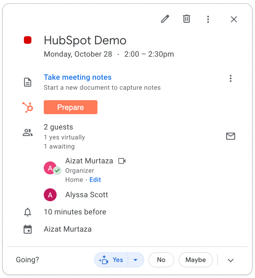Click the meeting notes document icon

[x=28, y=82]
